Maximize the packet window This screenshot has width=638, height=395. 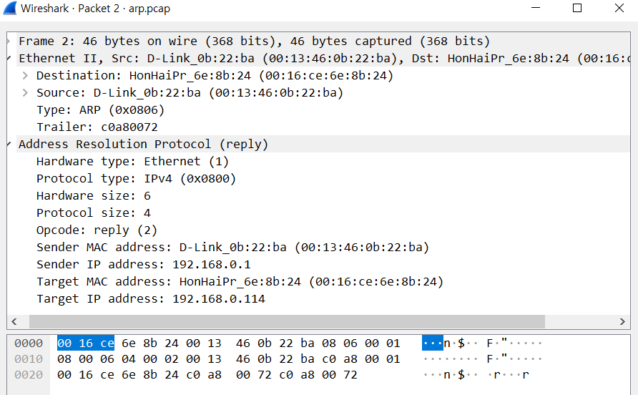click(x=577, y=8)
